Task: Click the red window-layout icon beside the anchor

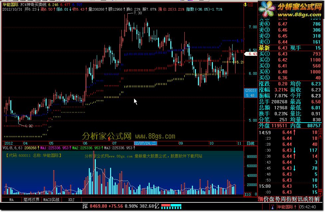Action: [250, 5]
